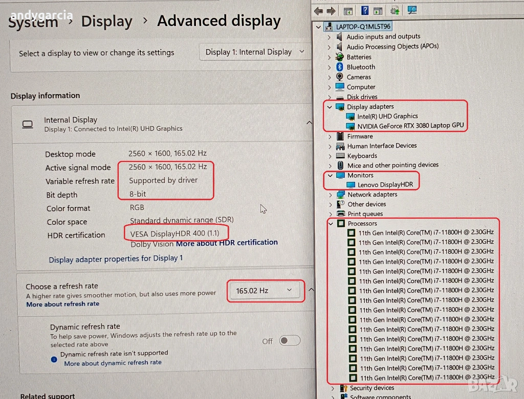Viewport: 524px width, 399px height.
Task: Click the Bluetooth category icon
Action: (x=340, y=67)
